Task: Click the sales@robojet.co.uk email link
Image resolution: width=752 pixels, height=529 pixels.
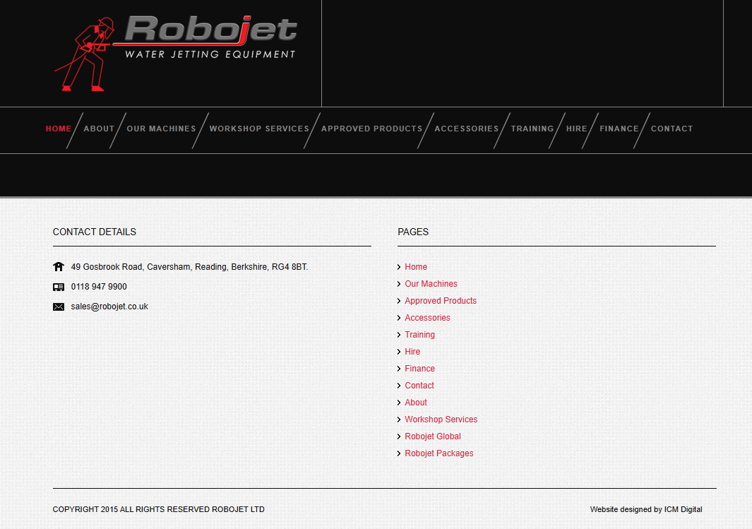Action: (x=109, y=307)
